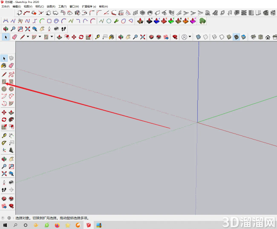Open the LayOut send icon in top toolbar
The height and width of the screenshot is (229, 277).
166,37
